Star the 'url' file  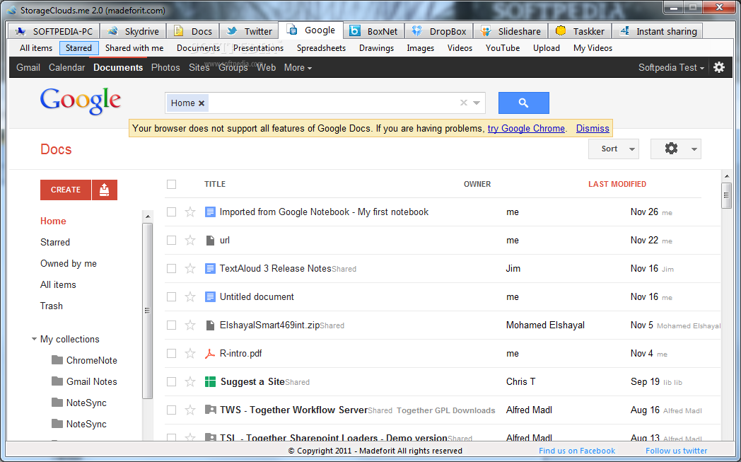190,241
